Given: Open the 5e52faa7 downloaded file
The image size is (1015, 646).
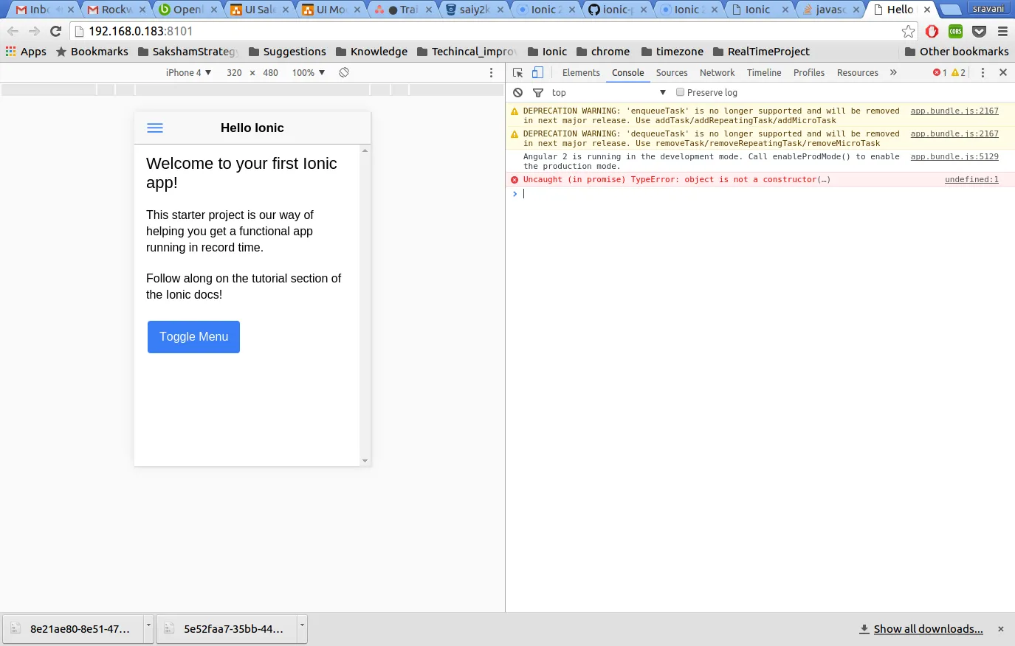Looking at the screenshot, I should (227, 628).
